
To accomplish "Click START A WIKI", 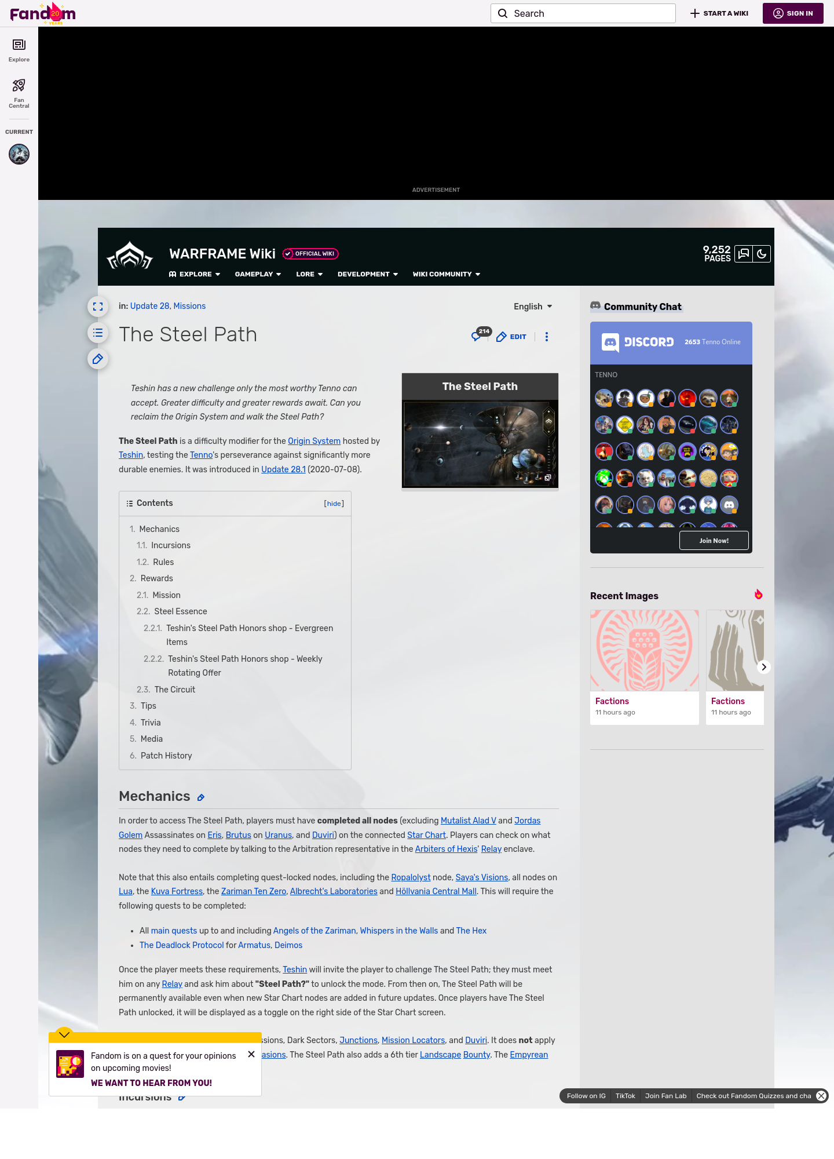I will click(719, 13).
